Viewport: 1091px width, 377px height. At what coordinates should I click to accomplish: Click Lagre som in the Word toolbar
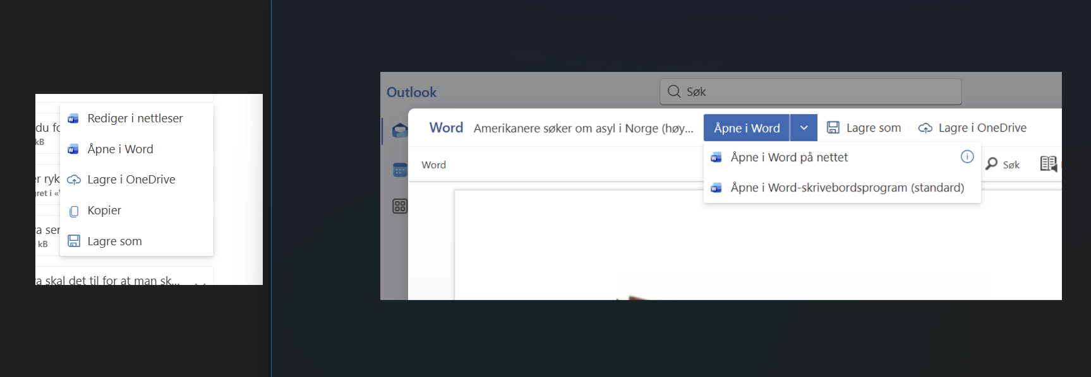(x=864, y=128)
